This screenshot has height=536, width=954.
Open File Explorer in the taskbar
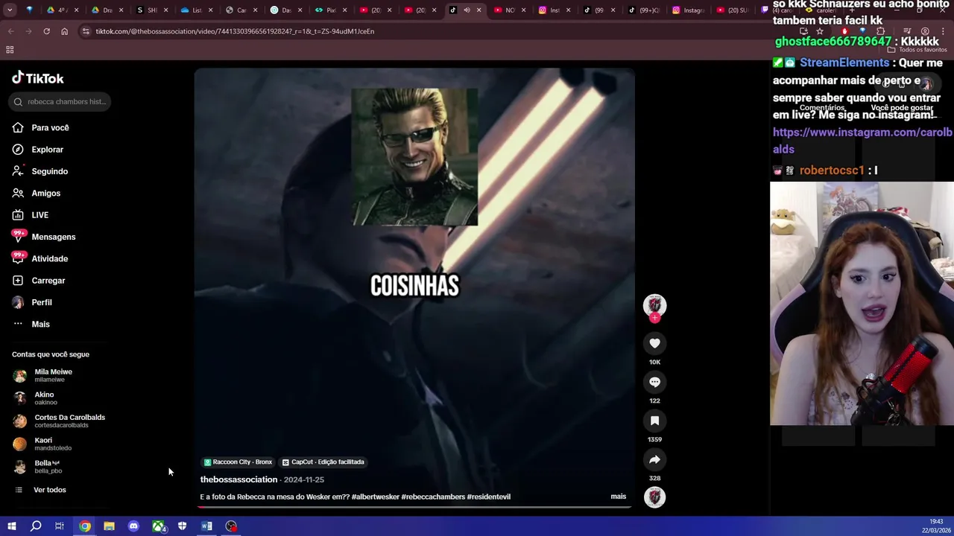tap(109, 526)
